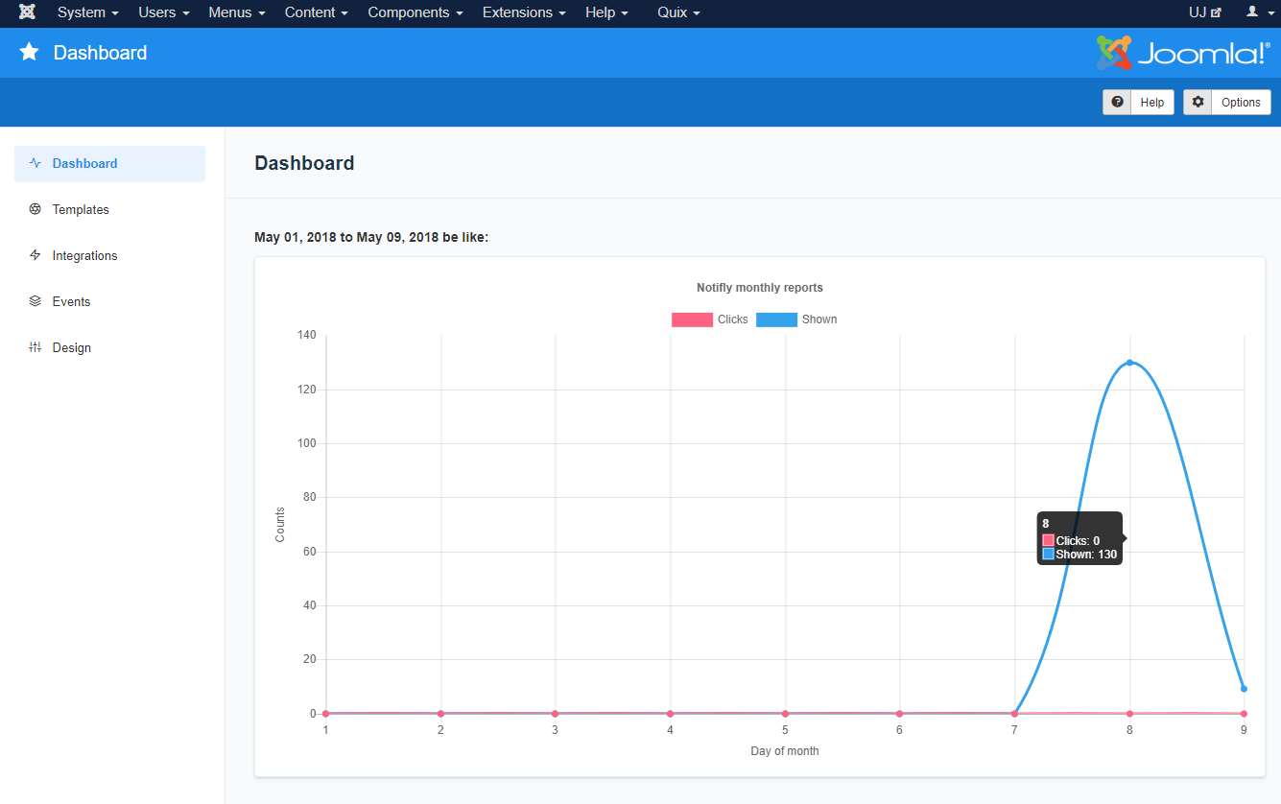Click the star icon beside Dashboard title
This screenshot has width=1281, height=804.
[30, 53]
